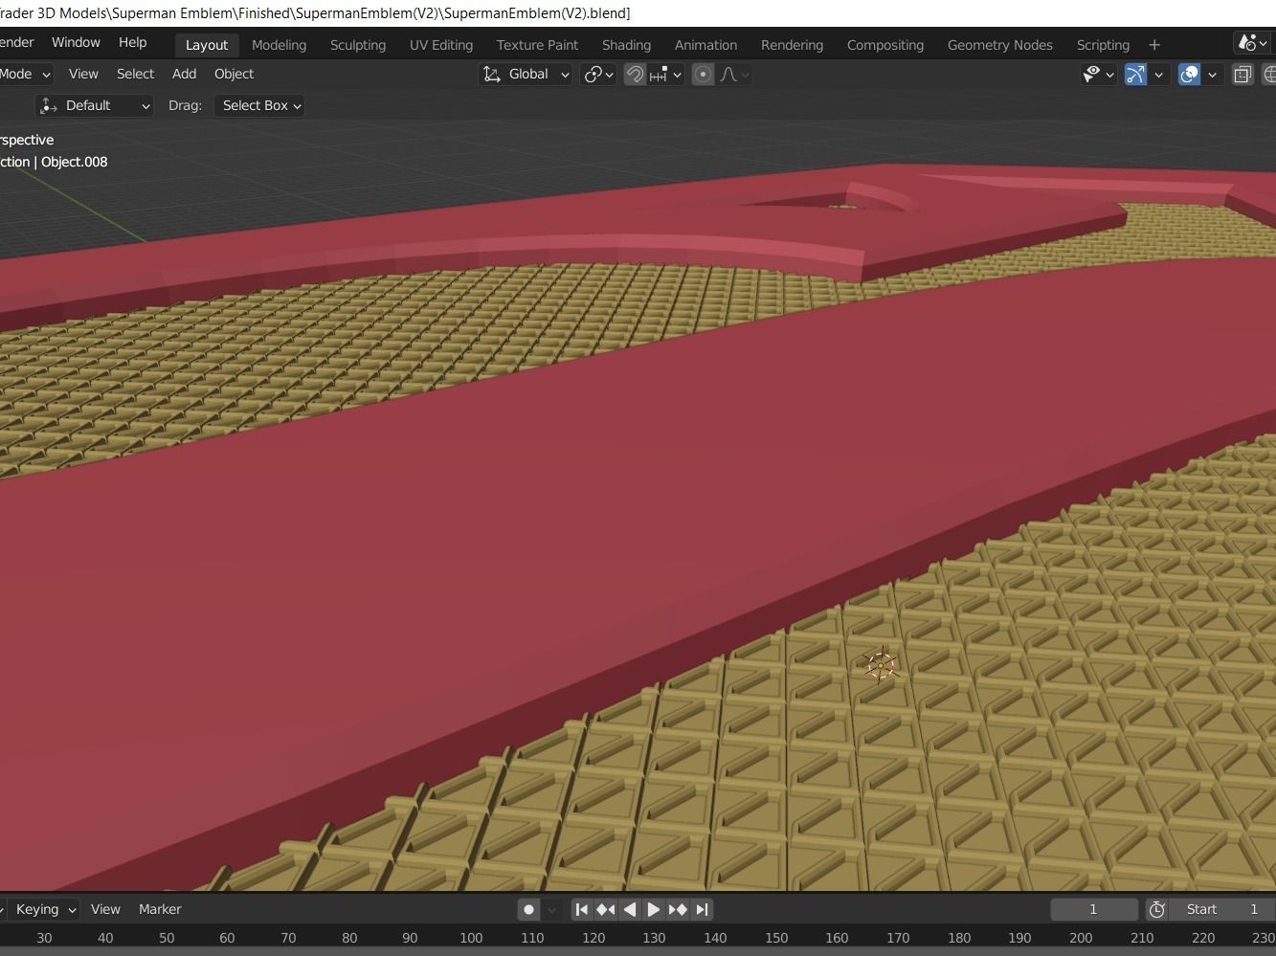The image size is (1276, 956).
Task: Click the current frame number field
Action: point(1093,909)
